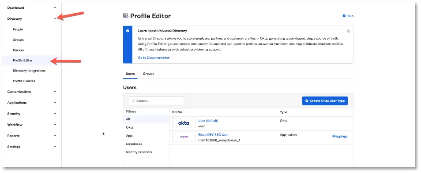Viewport: 421px width, 173px height.
Task: Switch to the Groups tab
Action: [148, 74]
